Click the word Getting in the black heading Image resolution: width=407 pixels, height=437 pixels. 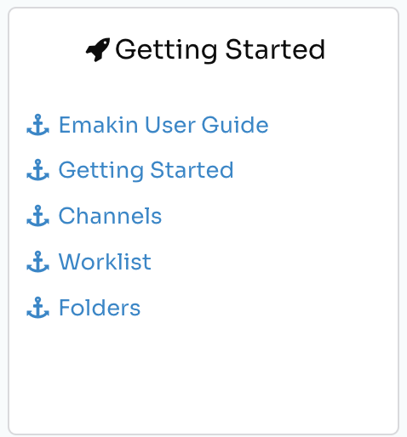pyautogui.click(x=167, y=50)
